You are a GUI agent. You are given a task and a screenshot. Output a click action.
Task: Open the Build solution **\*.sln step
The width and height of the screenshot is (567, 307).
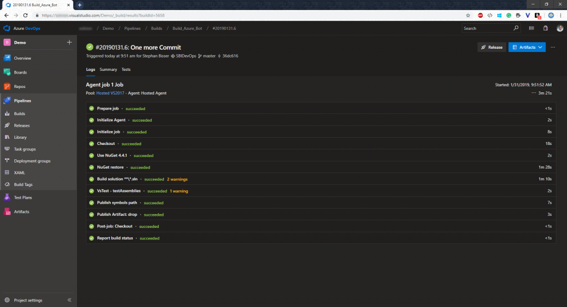(x=321, y=179)
